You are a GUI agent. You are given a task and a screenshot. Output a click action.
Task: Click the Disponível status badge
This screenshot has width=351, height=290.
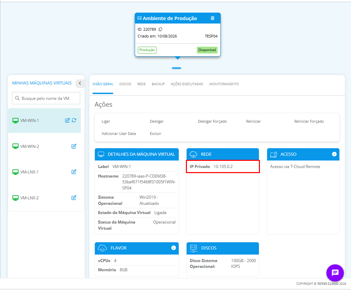point(207,50)
